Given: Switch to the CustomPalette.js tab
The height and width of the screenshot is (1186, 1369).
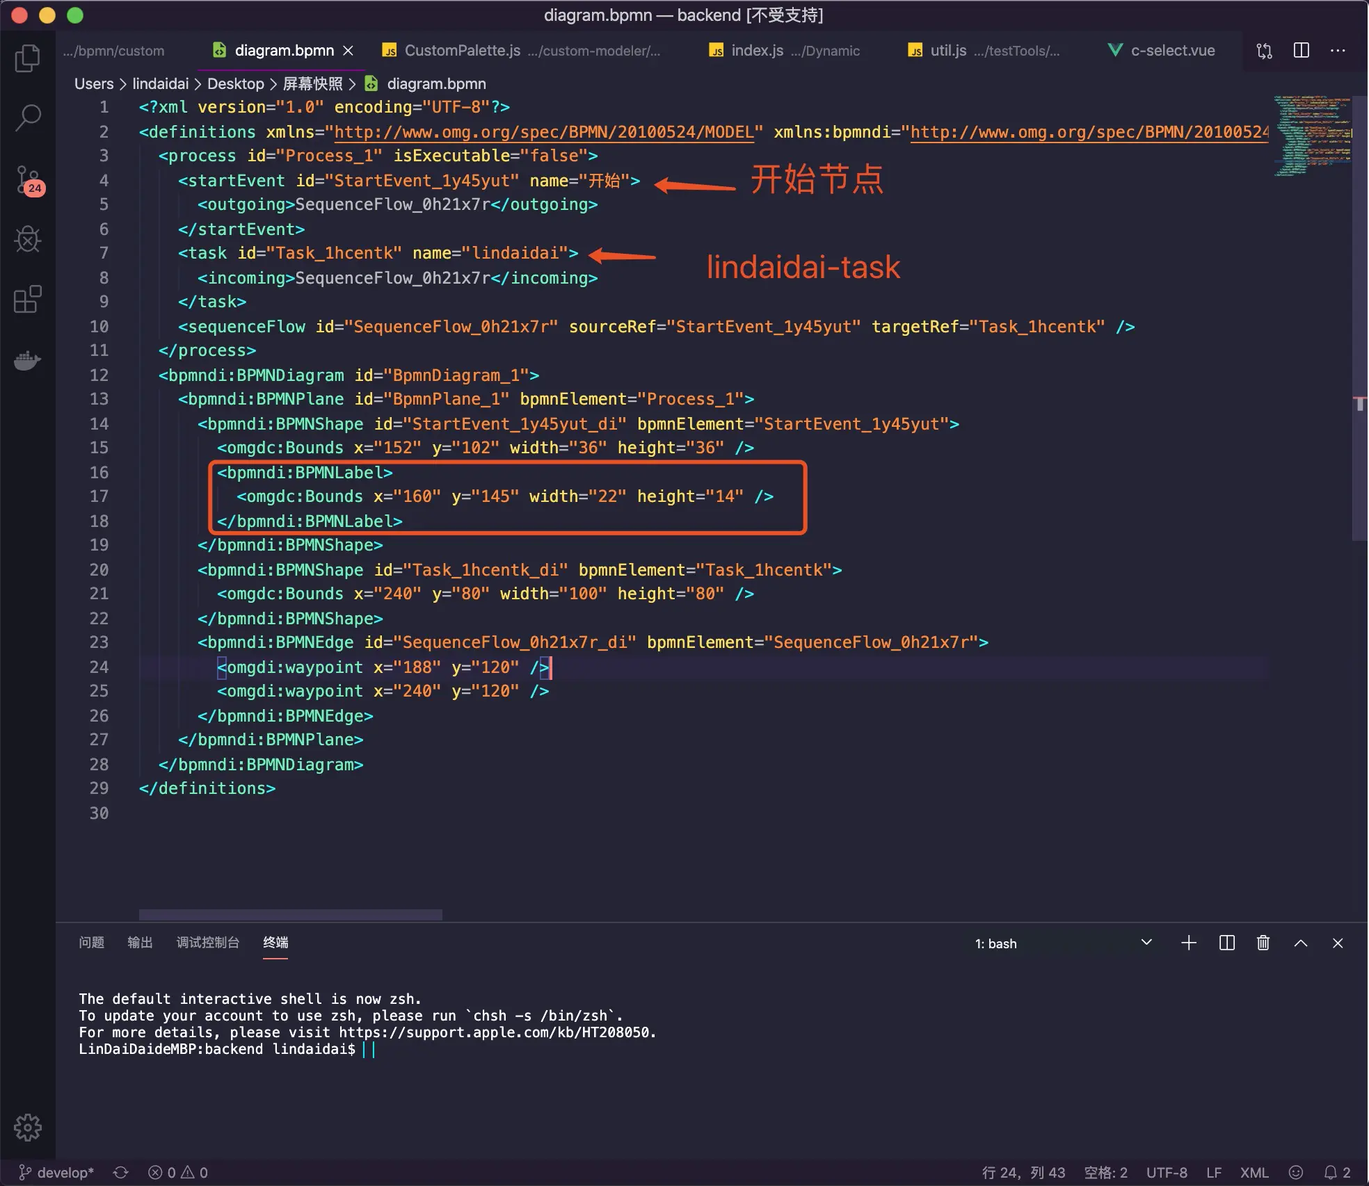Looking at the screenshot, I should (462, 51).
